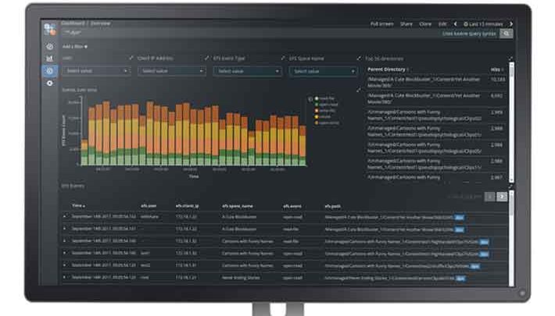Open the Visualize bar chart sidebar icon
555x316 pixels.
(50, 59)
